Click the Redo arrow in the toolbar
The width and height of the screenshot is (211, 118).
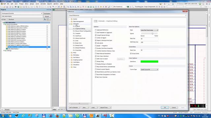pyautogui.click(x=56, y=7)
